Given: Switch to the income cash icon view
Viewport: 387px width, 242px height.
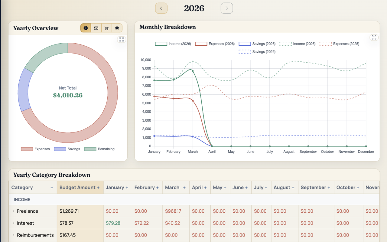Looking at the screenshot, I should pos(96,28).
